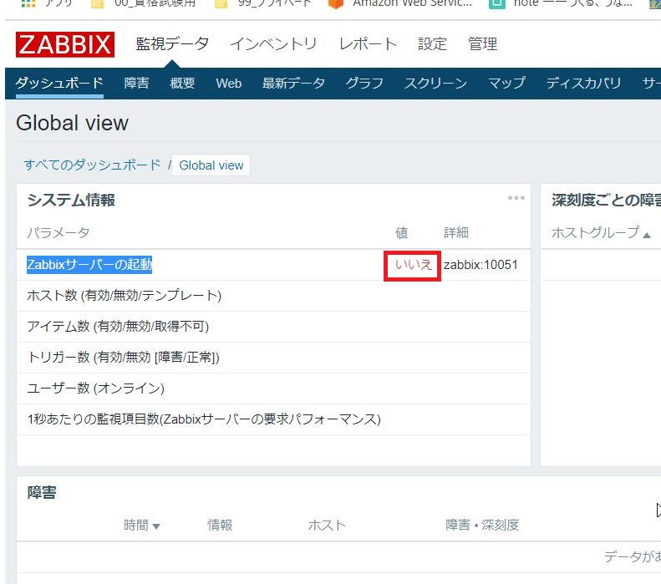
Task: Click the 情報 column header in 障害
Action: point(220,525)
